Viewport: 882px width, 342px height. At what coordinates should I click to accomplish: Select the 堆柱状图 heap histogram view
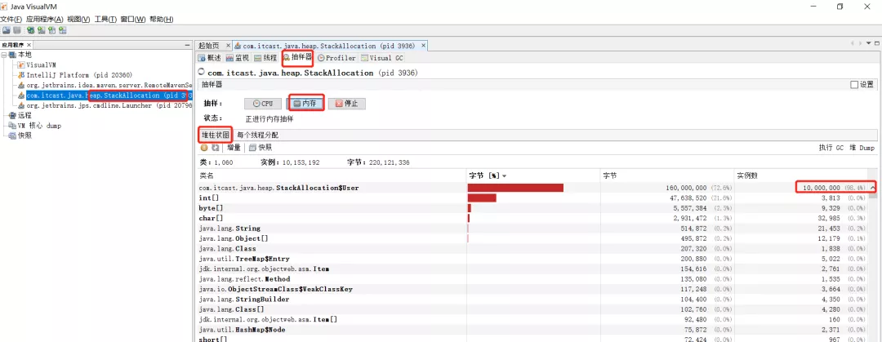pyautogui.click(x=216, y=135)
